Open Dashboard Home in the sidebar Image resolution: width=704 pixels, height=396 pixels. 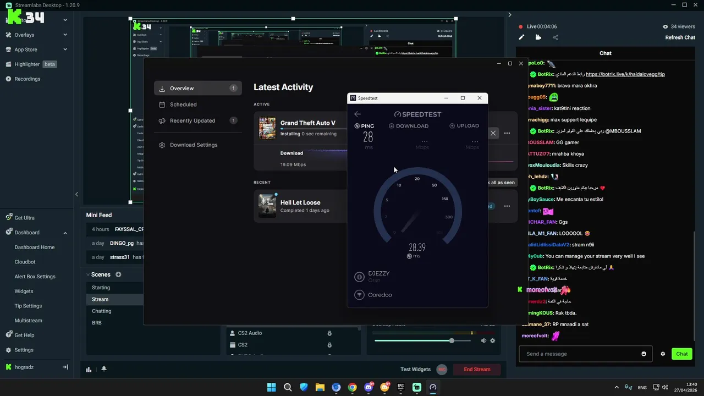pyautogui.click(x=35, y=248)
